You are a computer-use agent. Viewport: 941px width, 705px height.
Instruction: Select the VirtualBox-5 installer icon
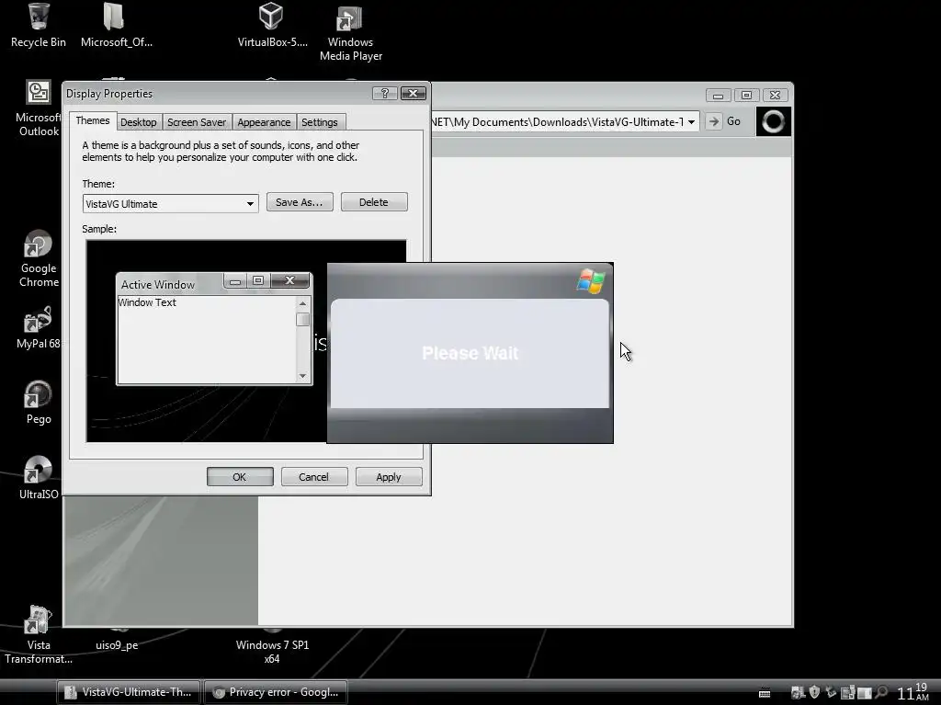271,17
